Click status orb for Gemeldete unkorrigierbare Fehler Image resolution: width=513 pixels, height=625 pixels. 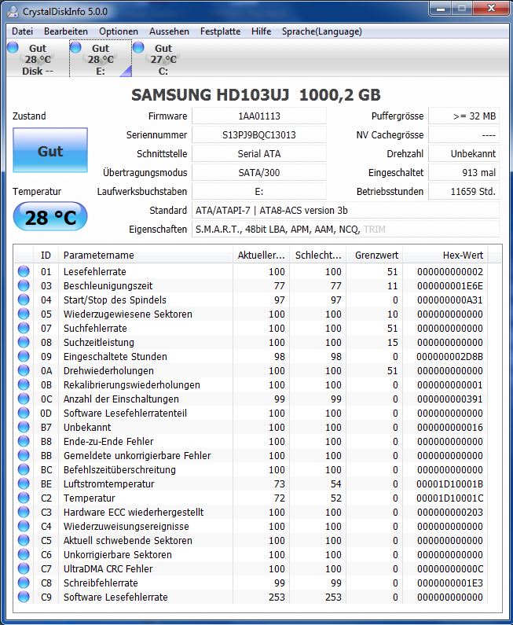24,455
